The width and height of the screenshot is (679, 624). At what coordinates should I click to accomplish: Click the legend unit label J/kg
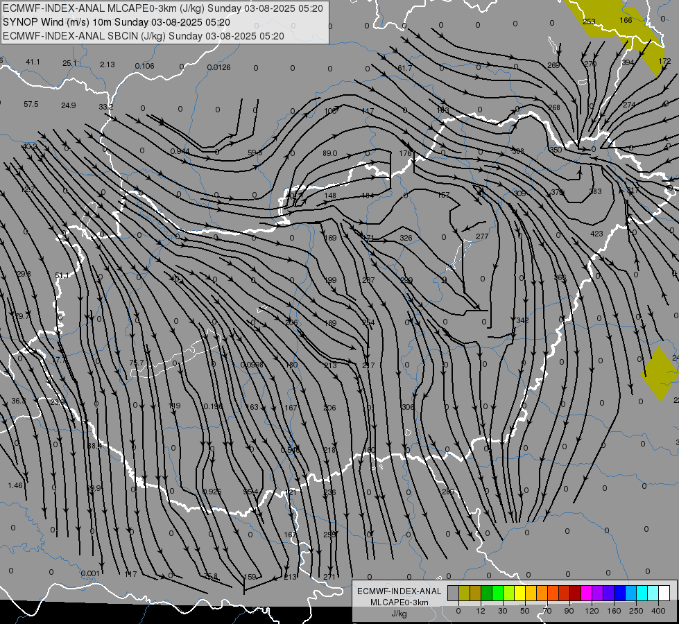(x=399, y=614)
